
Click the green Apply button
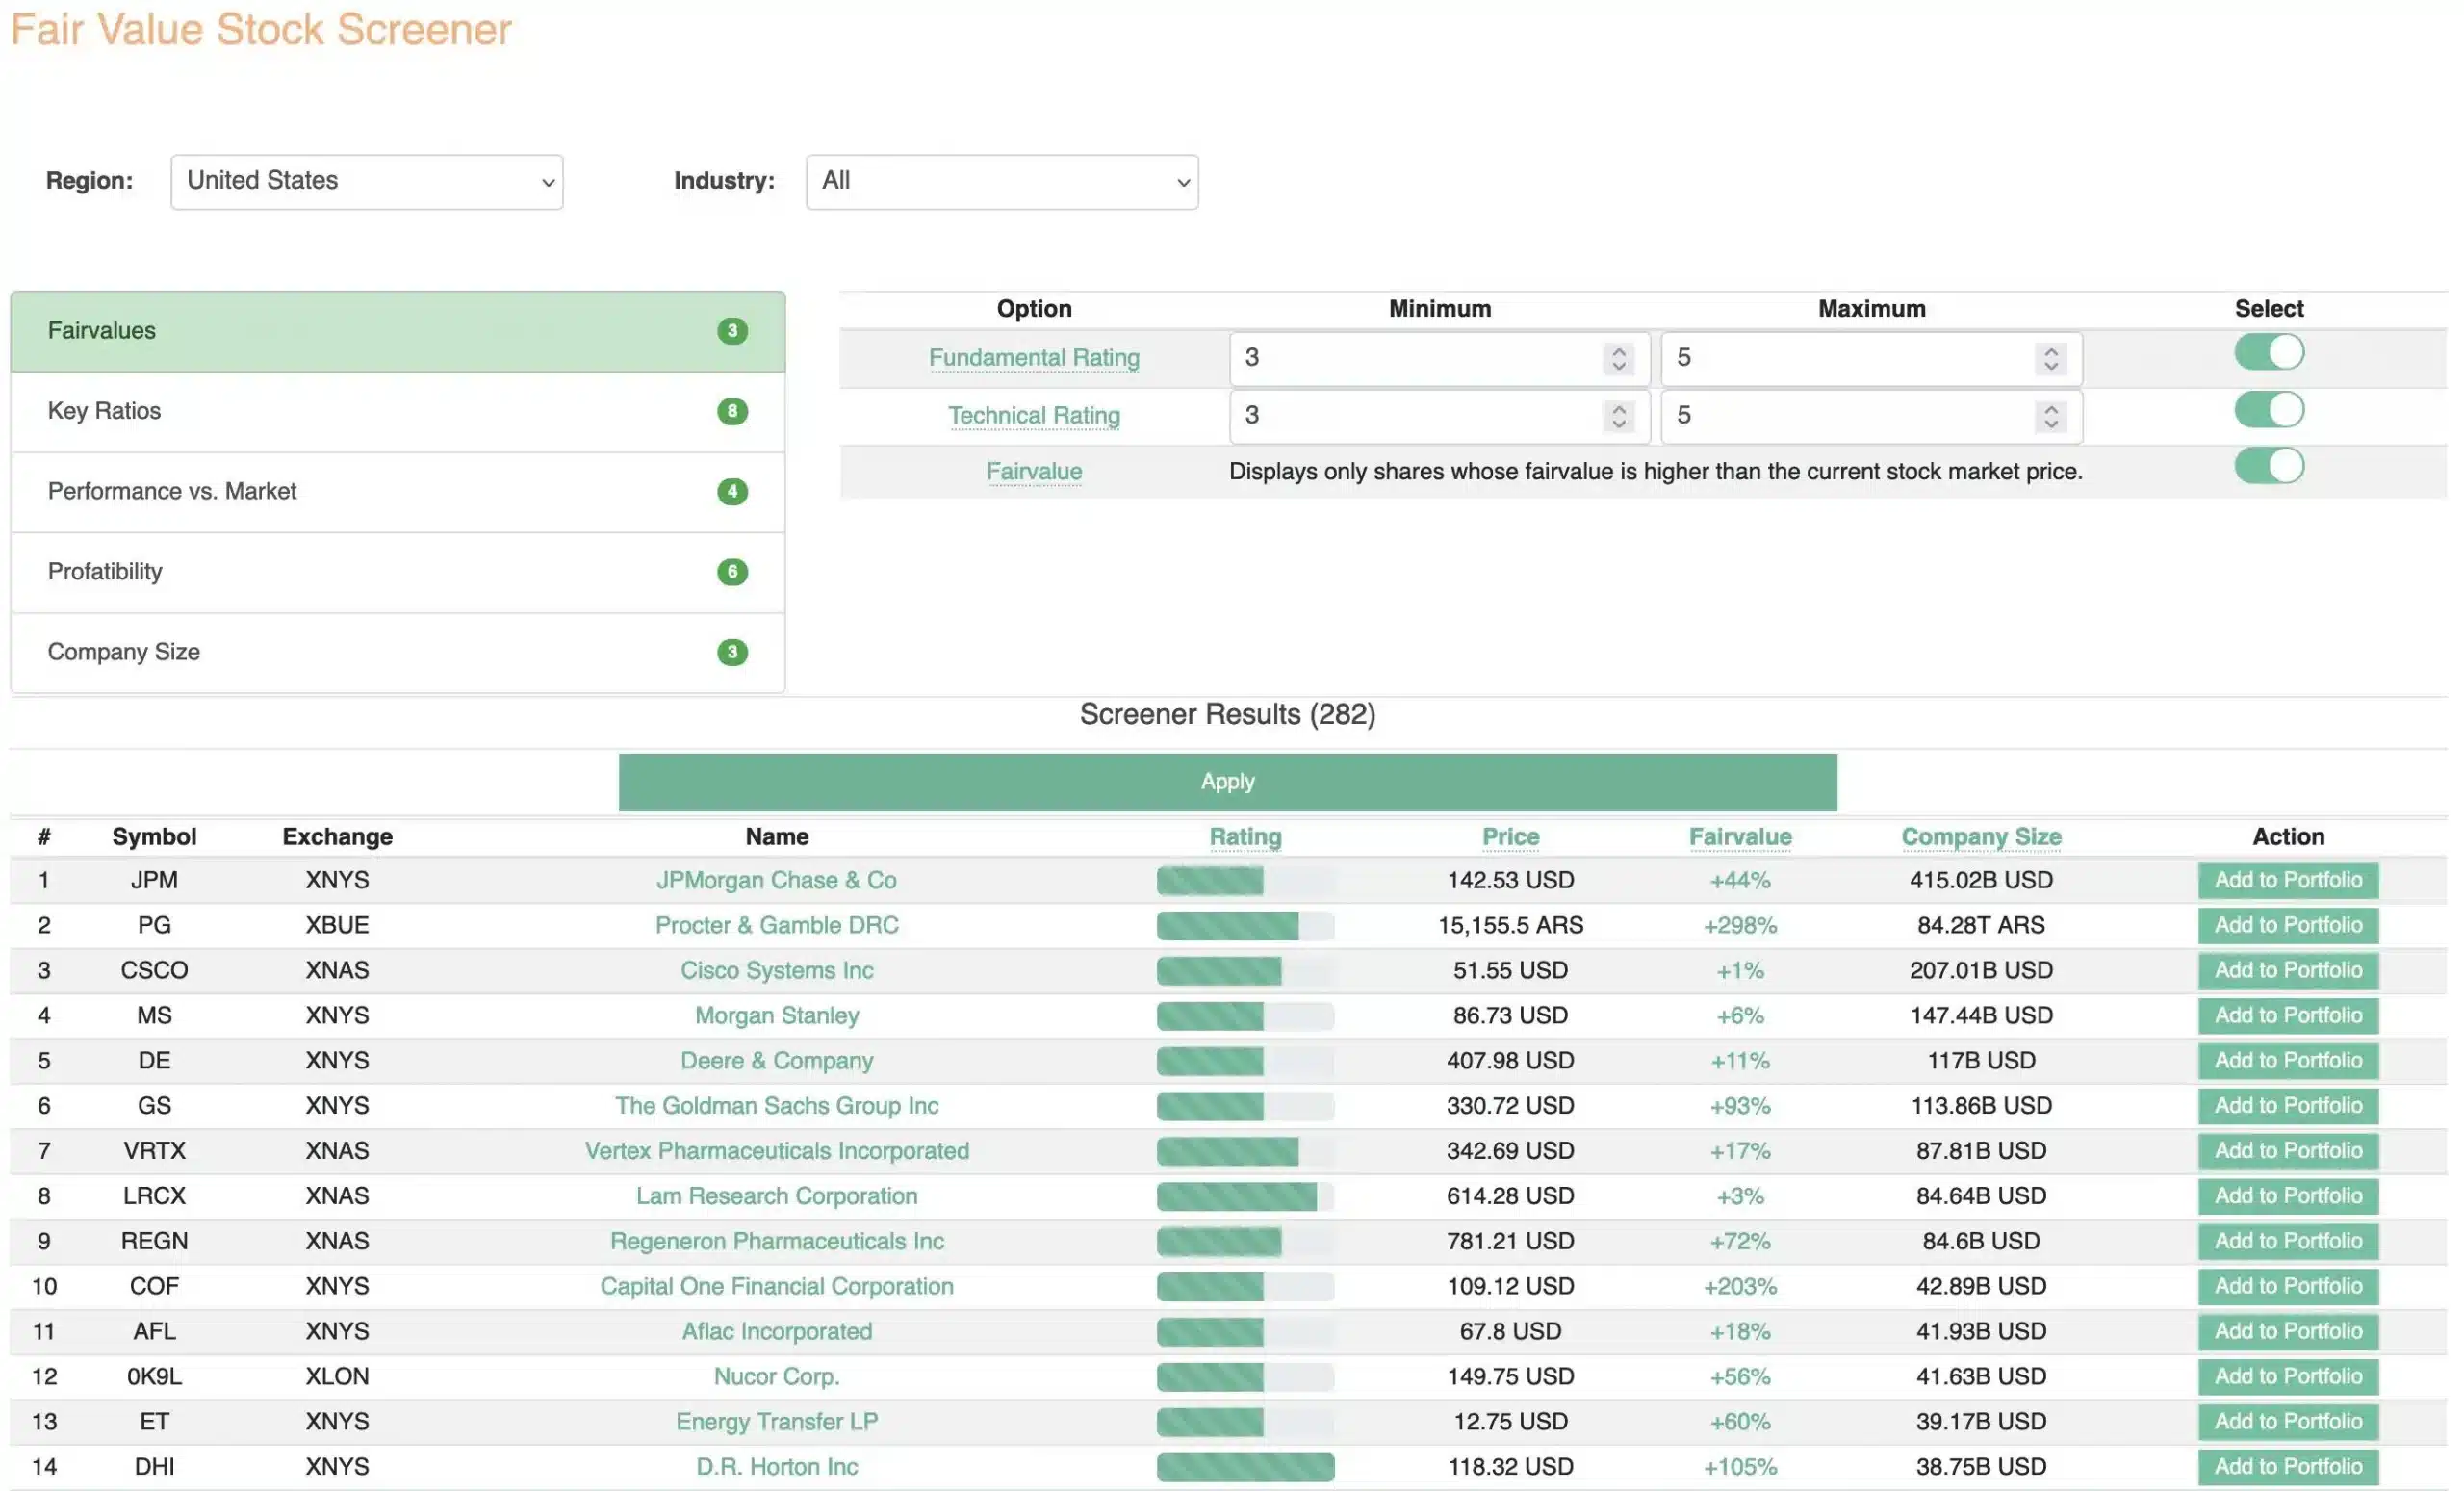(1227, 782)
